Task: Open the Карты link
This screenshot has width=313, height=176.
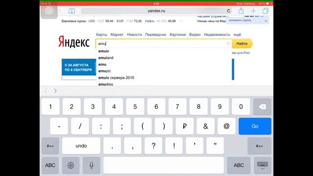Action: [101, 35]
